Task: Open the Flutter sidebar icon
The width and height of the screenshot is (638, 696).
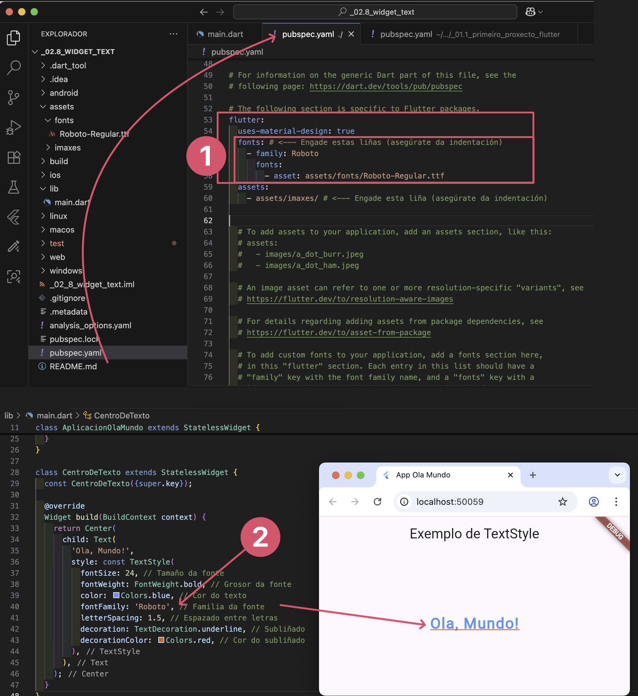Action: pos(13,217)
